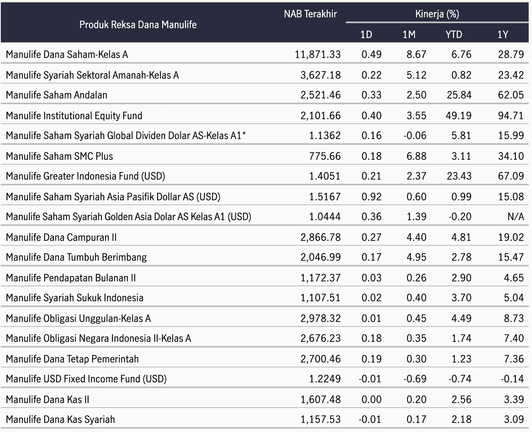Open Manulife Dana Saham-Kelas A fund
532x432 pixels.
[67, 55]
